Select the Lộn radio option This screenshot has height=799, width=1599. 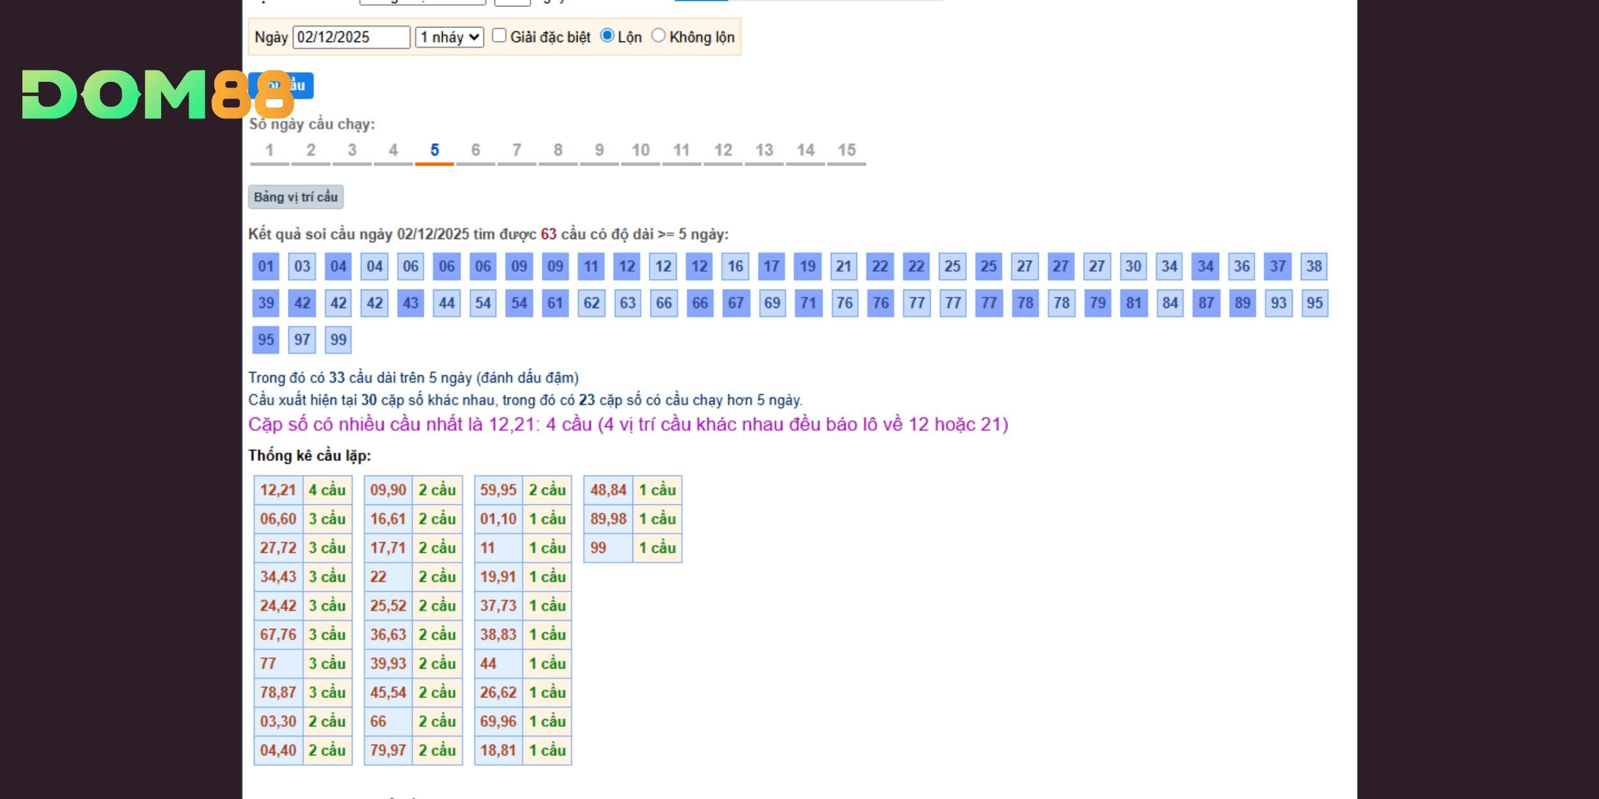pos(607,36)
